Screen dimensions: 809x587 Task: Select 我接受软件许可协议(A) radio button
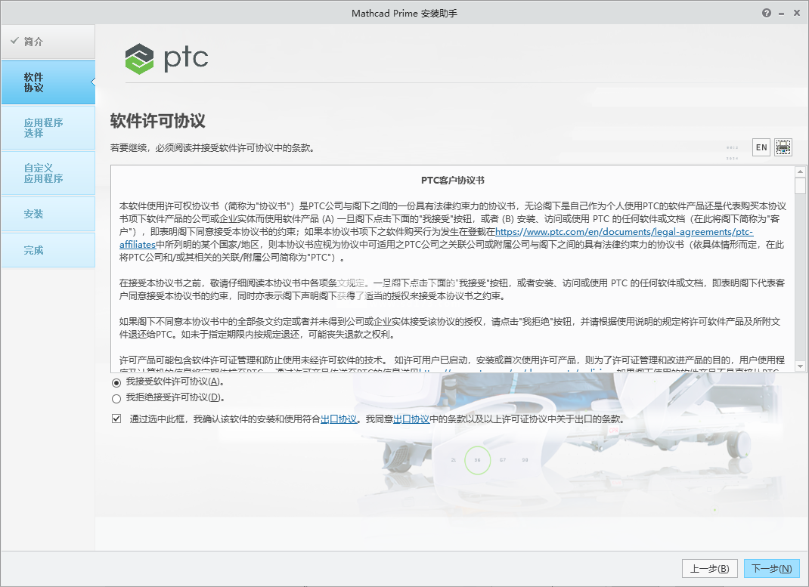click(x=116, y=383)
